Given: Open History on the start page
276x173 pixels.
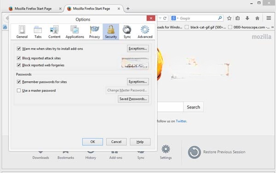Looking at the screenshot, I should tap(91, 155).
